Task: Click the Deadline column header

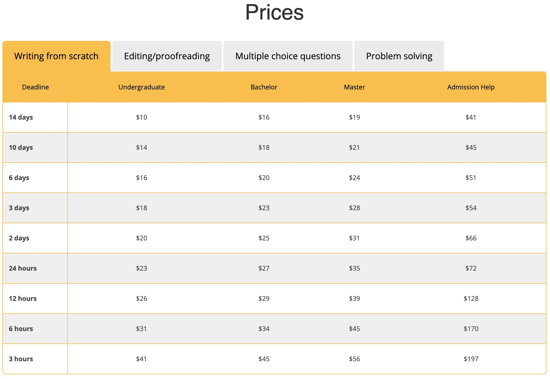Action: (35, 87)
